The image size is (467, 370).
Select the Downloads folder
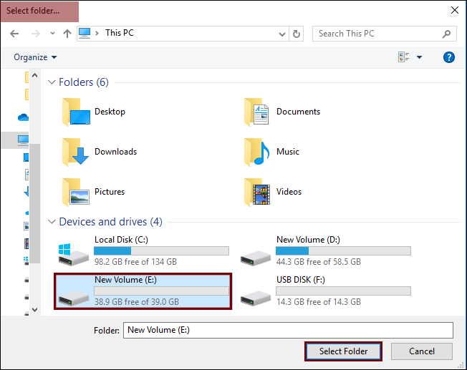point(100,152)
